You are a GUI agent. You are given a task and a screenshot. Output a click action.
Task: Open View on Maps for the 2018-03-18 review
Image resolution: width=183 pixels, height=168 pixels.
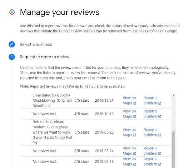coord(129,162)
